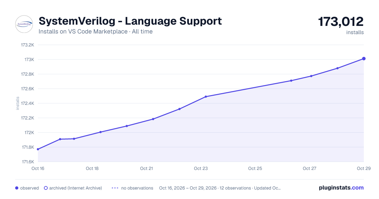
Task: Select the data point at Oct 23 peak
Action: [206, 97]
